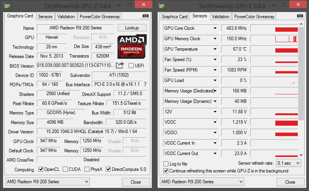The width and height of the screenshot is (309, 191).
Task: Click the camera screenshot icon in Sensors window
Action: tap(300, 16)
